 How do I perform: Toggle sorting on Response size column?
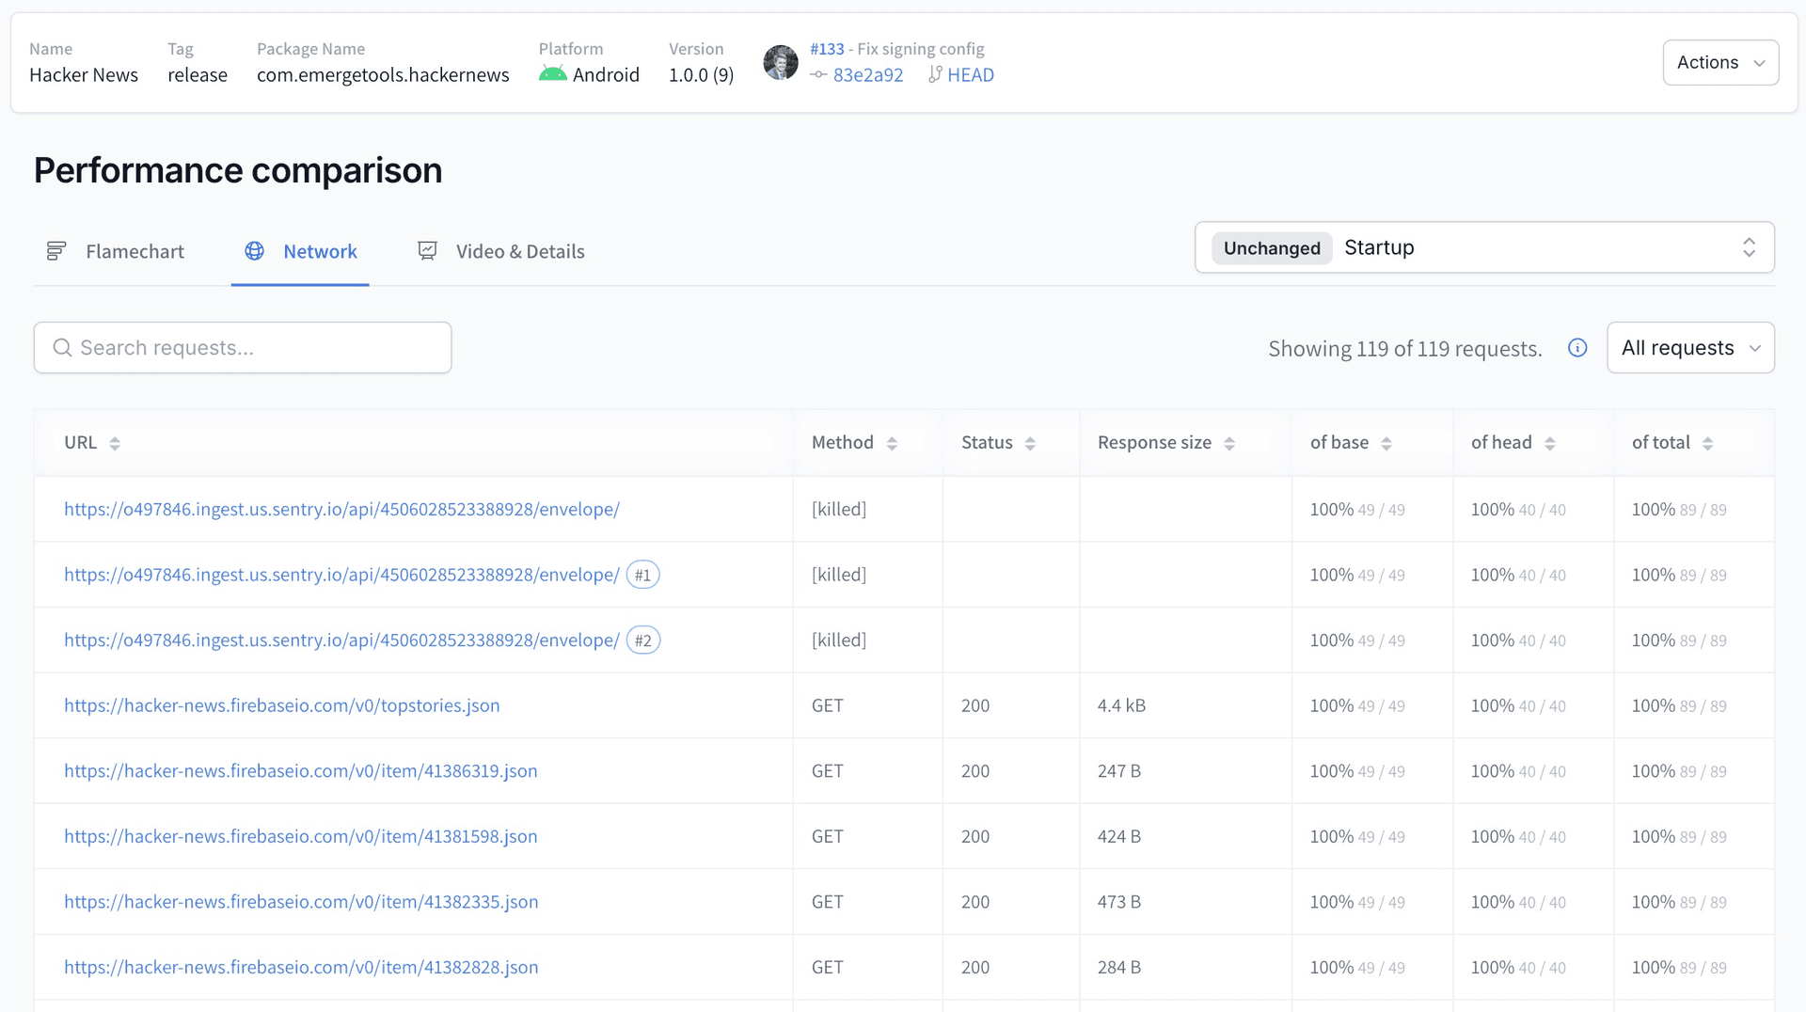pyautogui.click(x=1229, y=442)
